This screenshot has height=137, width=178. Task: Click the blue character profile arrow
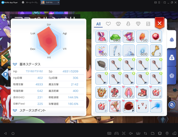click(x=5, y=74)
